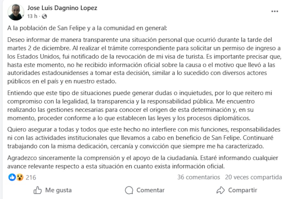Click the Compartir arrow icon
Viewport: 284px width, 199px height.
point(220,190)
